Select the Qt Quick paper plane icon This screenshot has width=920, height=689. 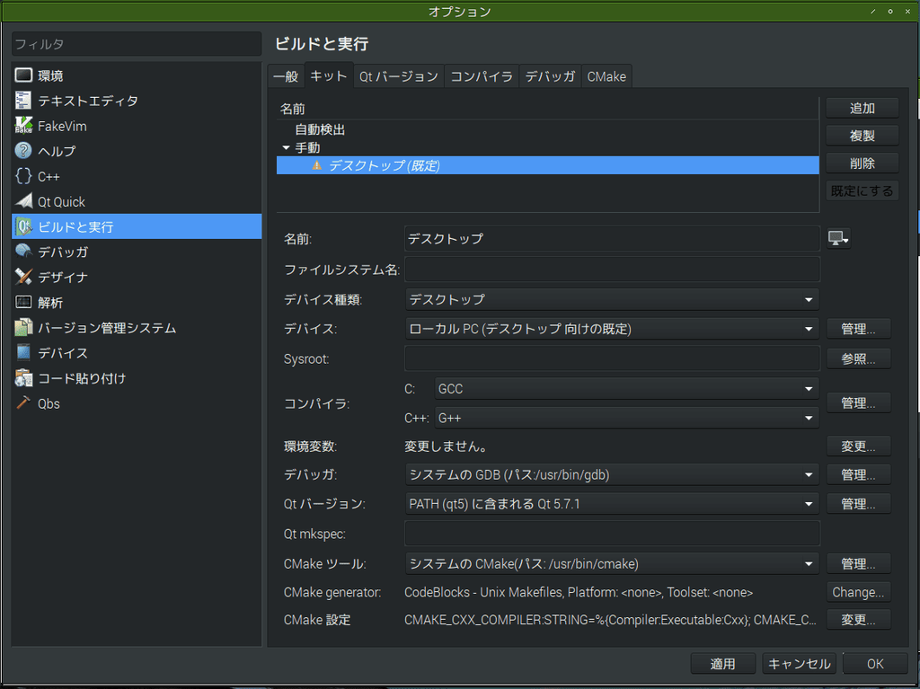pos(23,201)
